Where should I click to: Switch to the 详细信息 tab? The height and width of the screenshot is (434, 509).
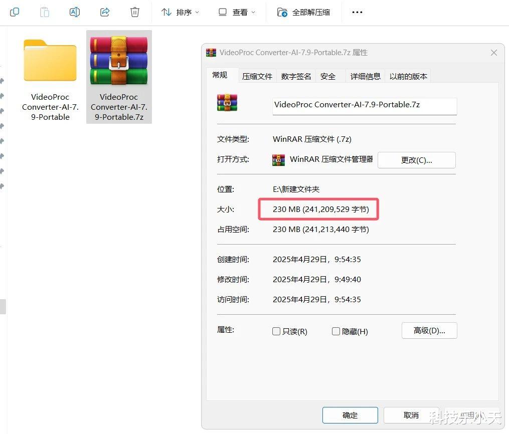365,77
